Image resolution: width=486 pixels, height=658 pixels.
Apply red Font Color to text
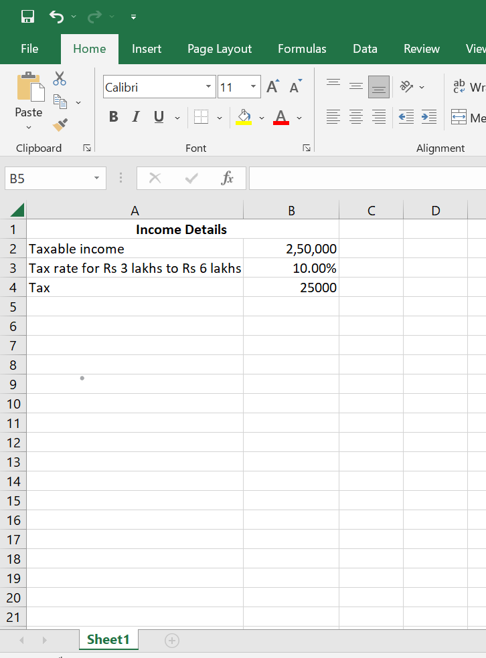click(281, 117)
